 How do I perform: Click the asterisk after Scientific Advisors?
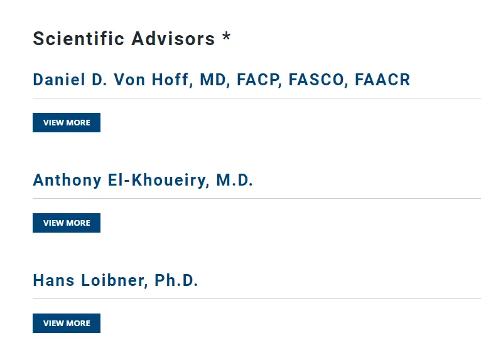pos(226,39)
